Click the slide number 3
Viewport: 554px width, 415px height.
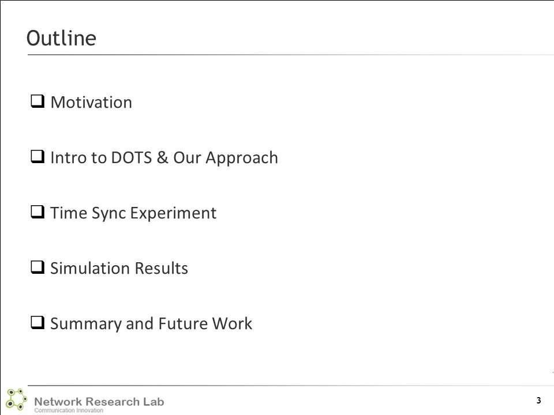(x=538, y=400)
